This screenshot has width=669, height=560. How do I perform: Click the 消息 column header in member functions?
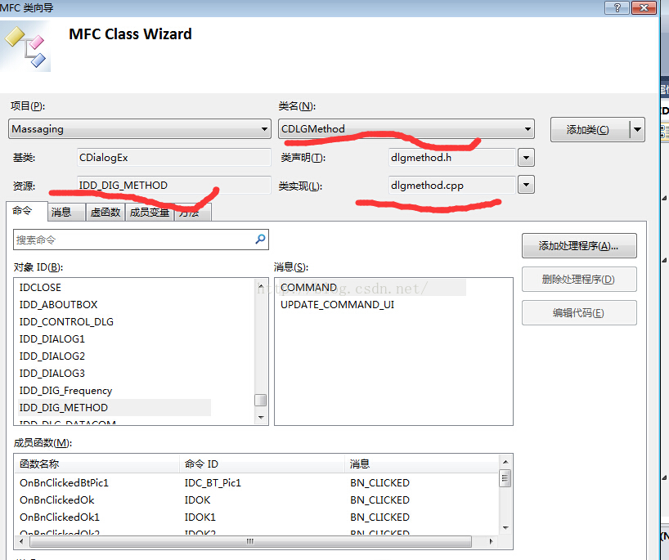pyautogui.click(x=421, y=464)
